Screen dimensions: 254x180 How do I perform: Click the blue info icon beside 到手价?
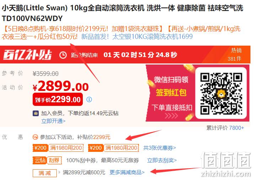point(89,99)
